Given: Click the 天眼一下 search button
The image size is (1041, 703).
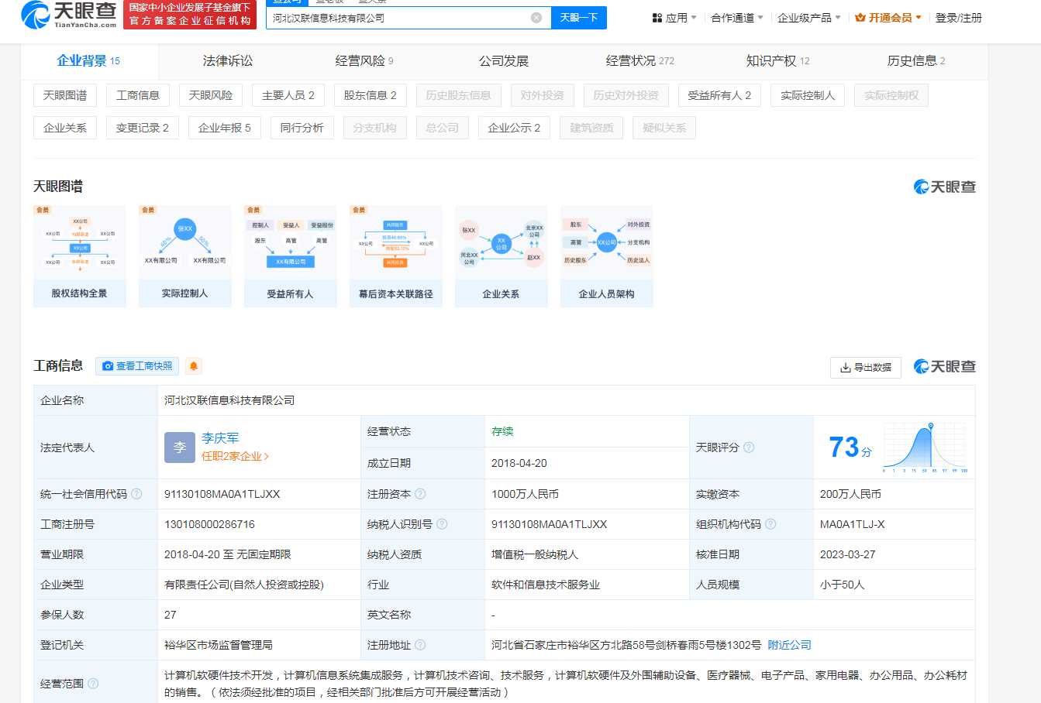Looking at the screenshot, I should click(x=579, y=18).
